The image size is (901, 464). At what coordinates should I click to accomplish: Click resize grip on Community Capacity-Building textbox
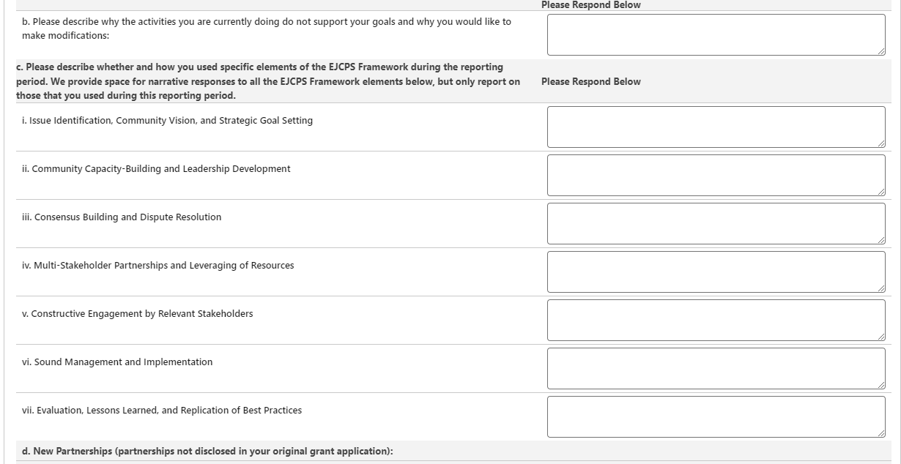click(x=880, y=192)
